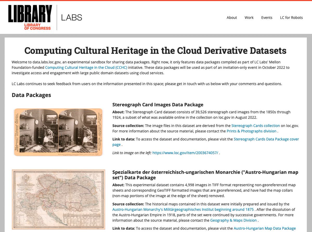Click the Stereograph Card Images Data Package heading
The height and width of the screenshot is (232, 312).
point(158,105)
